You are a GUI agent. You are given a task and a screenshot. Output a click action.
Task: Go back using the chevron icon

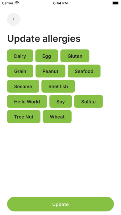pyautogui.click(x=14, y=19)
